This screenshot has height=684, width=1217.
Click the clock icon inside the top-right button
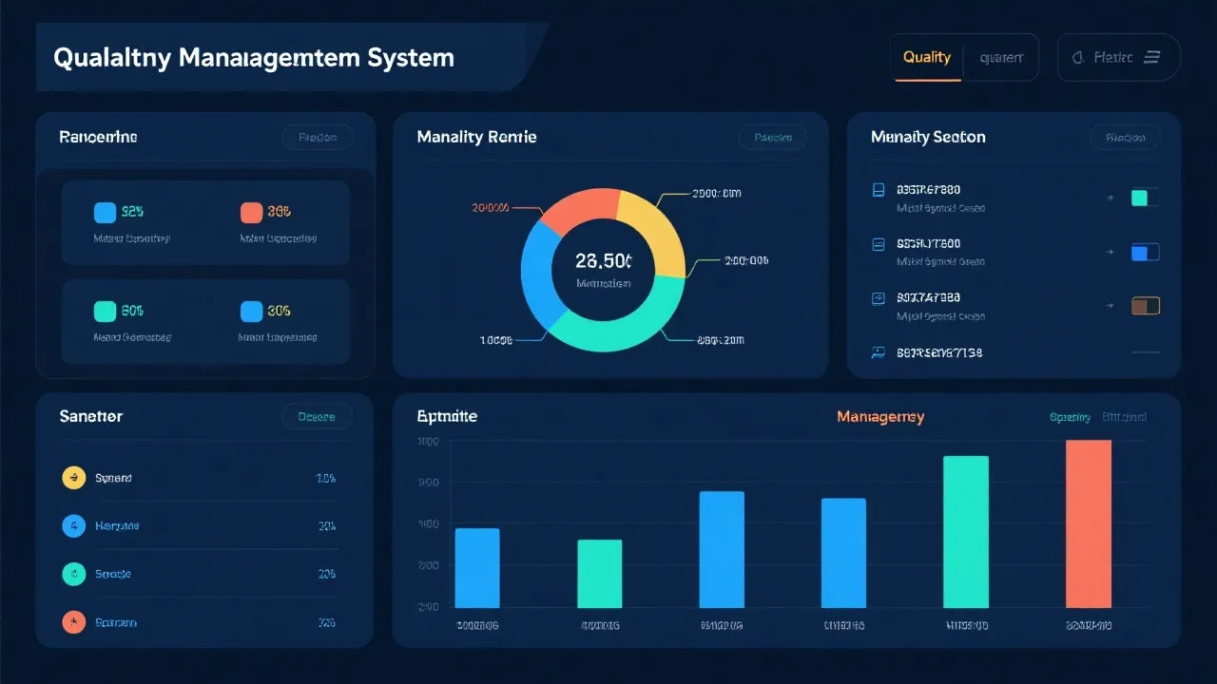[x=1079, y=57]
